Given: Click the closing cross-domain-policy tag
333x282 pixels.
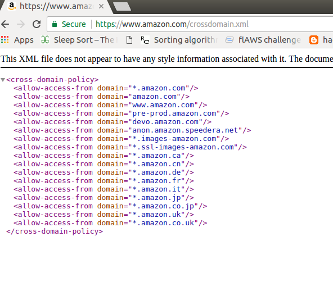Looking at the screenshot, I should [55, 231].
